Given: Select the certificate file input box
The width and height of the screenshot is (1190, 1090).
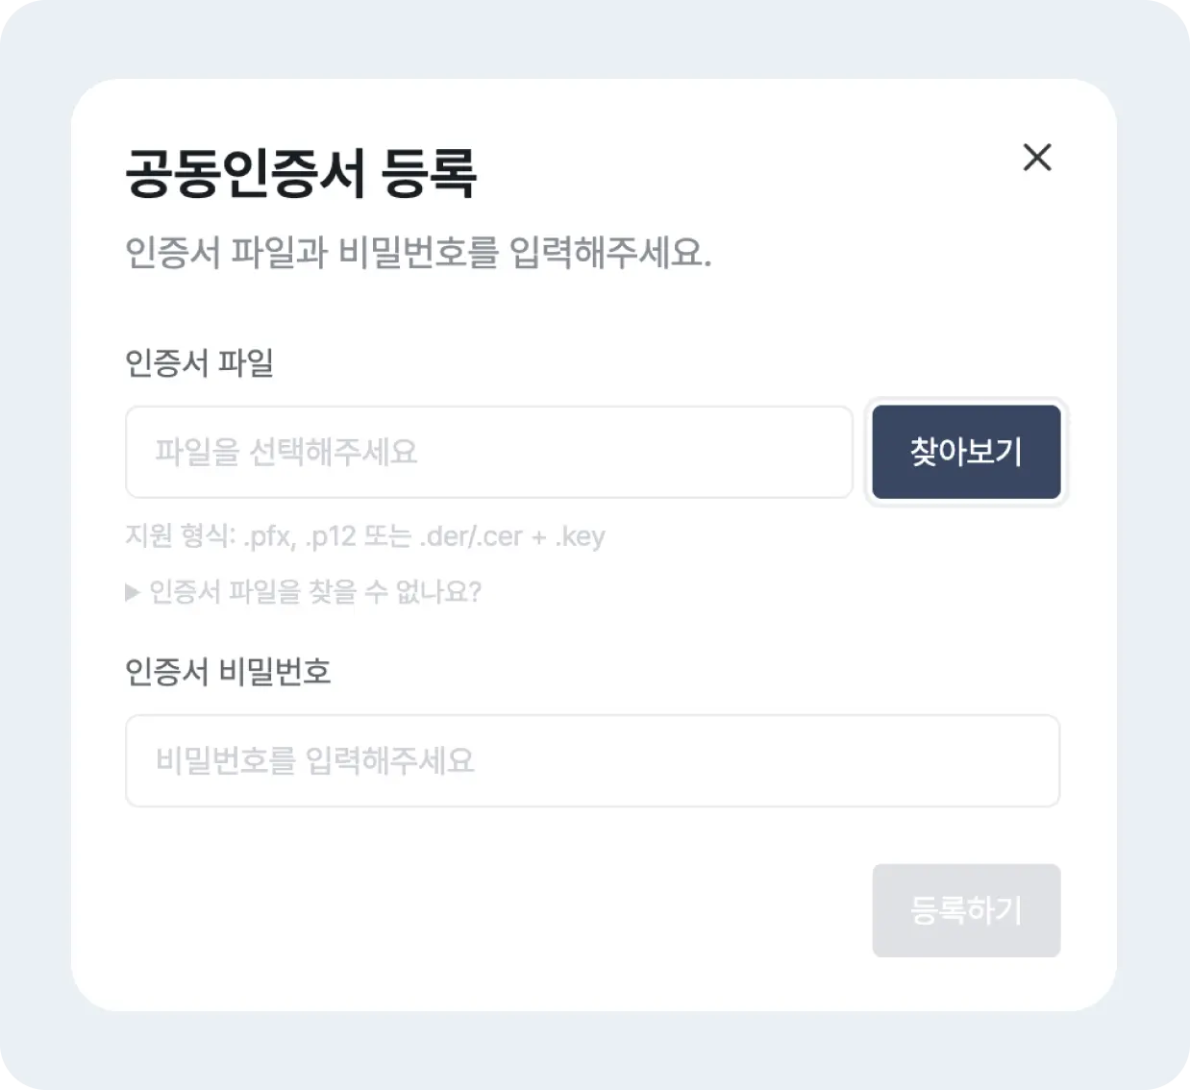Looking at the screenshot, I should pos(488,452).
